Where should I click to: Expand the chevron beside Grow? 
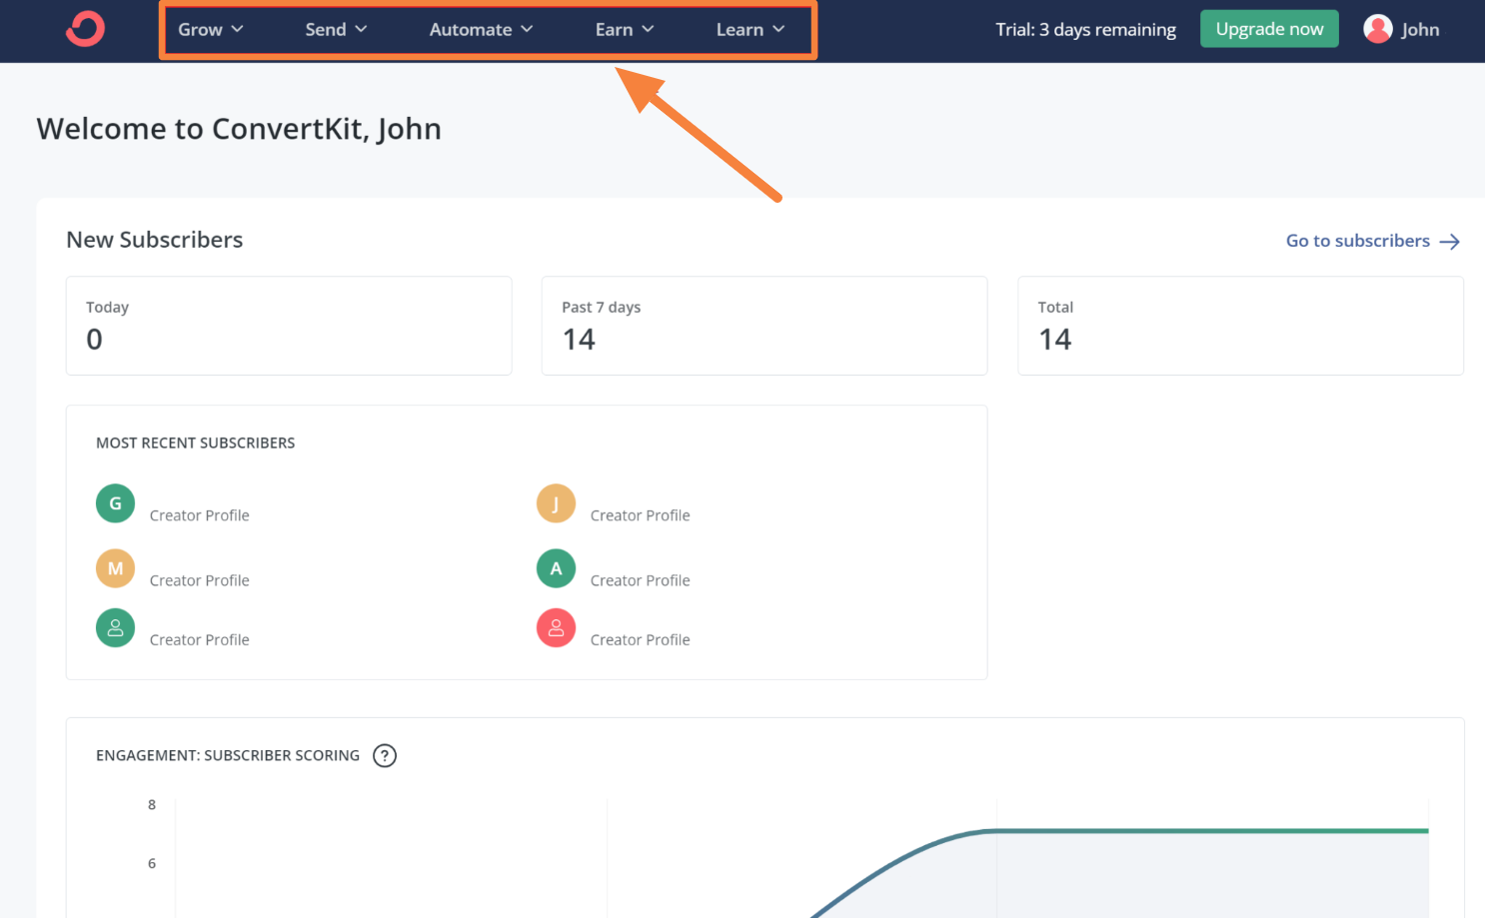[x=238, y=30]
